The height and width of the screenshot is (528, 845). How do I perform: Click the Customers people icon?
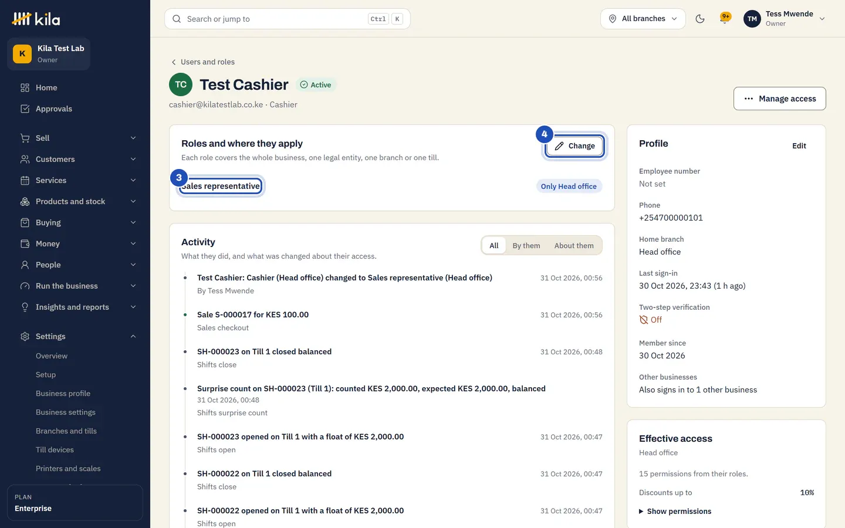[x=25, y=159]
